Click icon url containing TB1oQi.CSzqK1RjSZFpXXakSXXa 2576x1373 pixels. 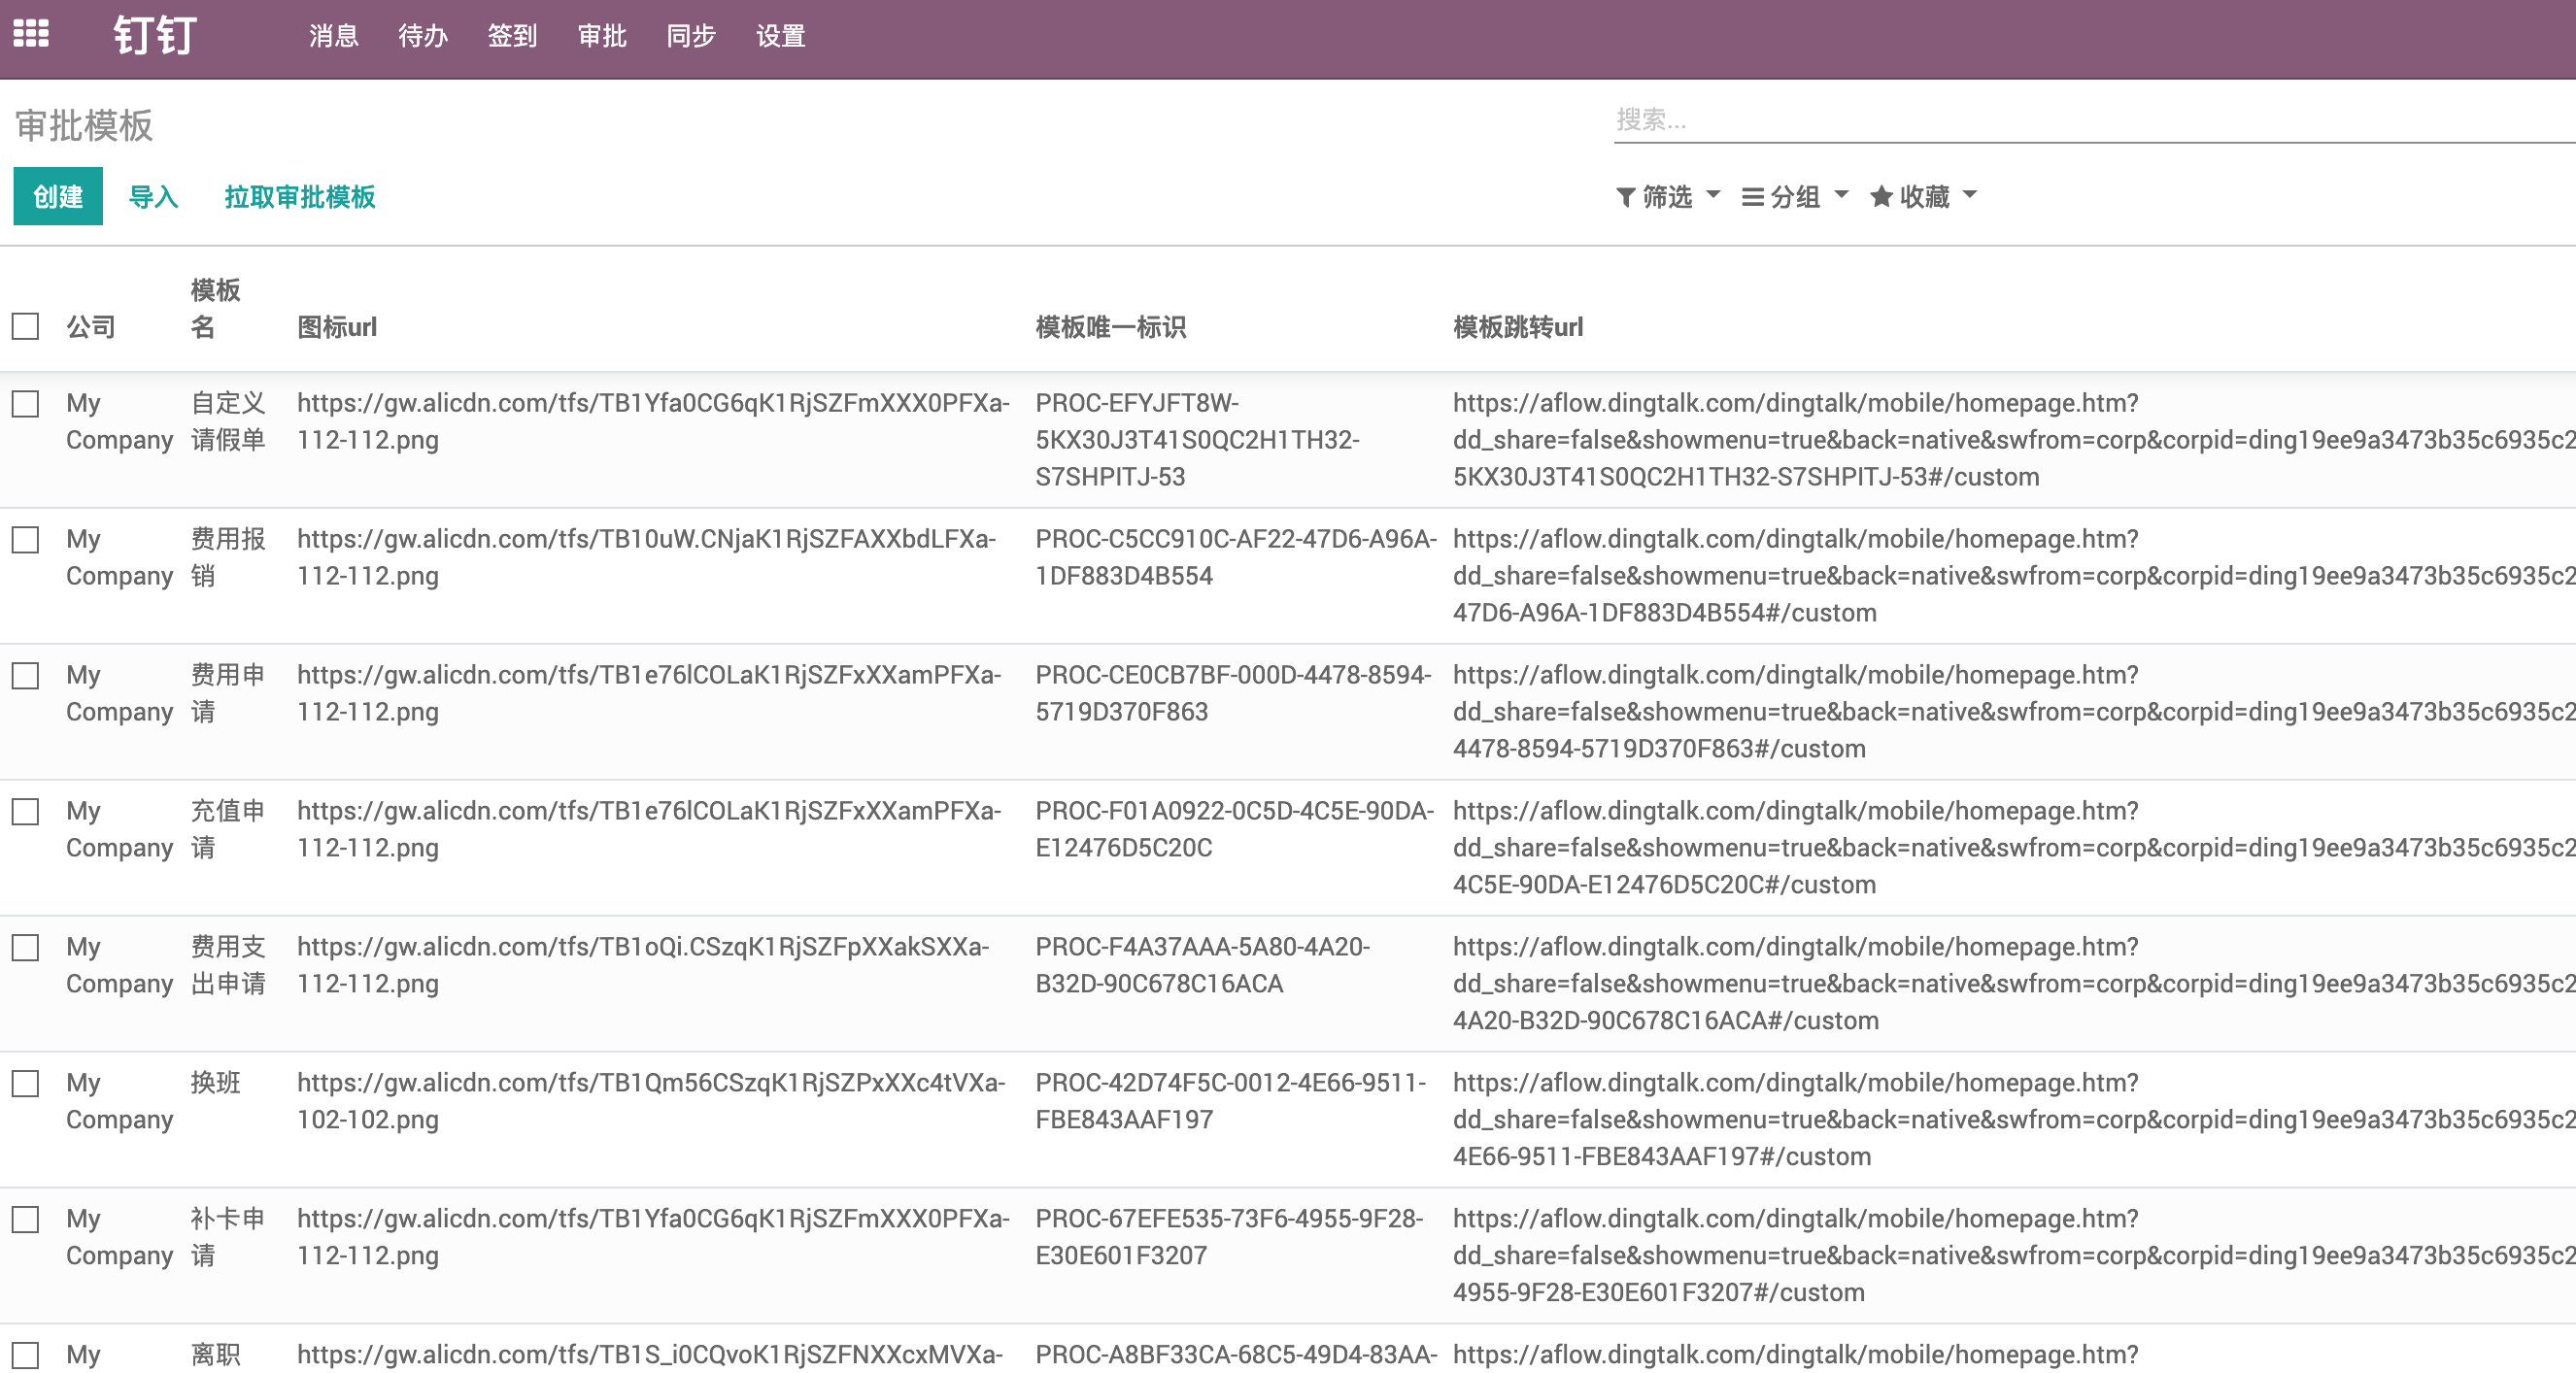click(x=643, y=965)
